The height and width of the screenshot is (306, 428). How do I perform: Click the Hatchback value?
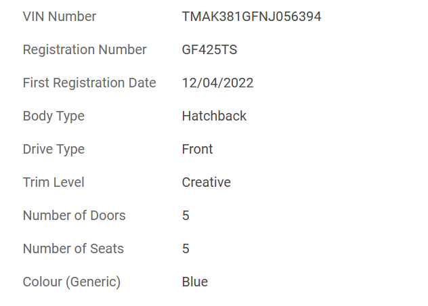click(214, 116)
